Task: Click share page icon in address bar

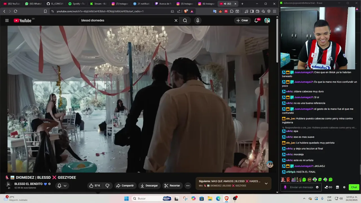Action: 179,11
